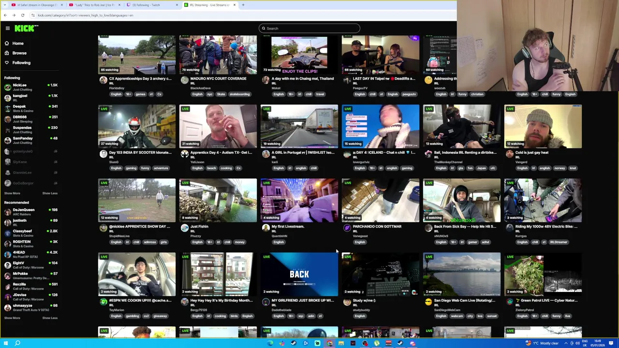Click 'Bali, Indonesia IRL' streamer avatar
Screen dimensions: 619x348
[x=428, y=154]
